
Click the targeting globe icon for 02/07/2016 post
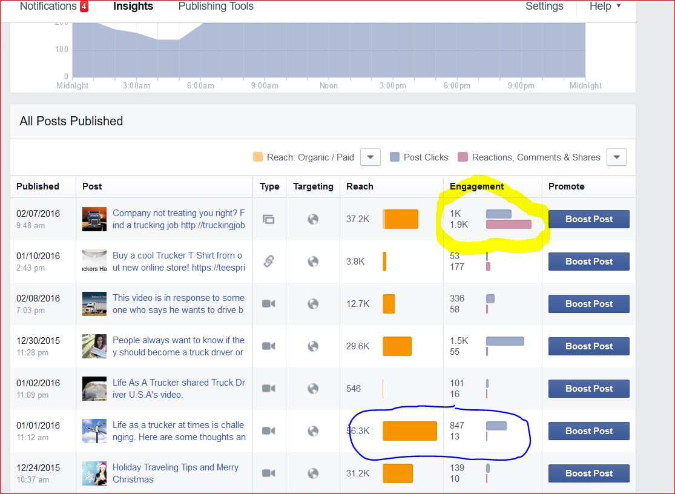coord(313,219)
